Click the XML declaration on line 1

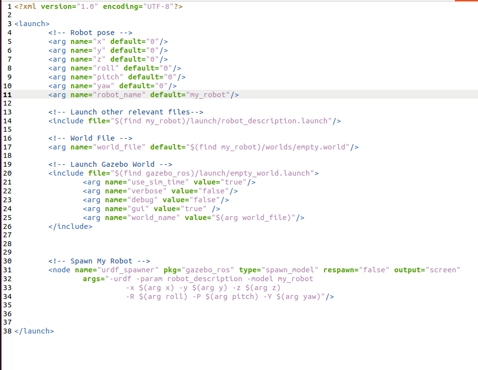[x=99, y=6]
